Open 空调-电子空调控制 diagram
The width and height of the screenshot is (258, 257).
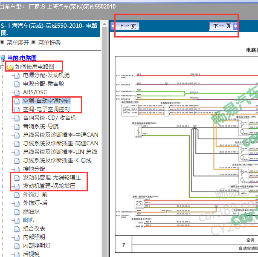[46, 110]
